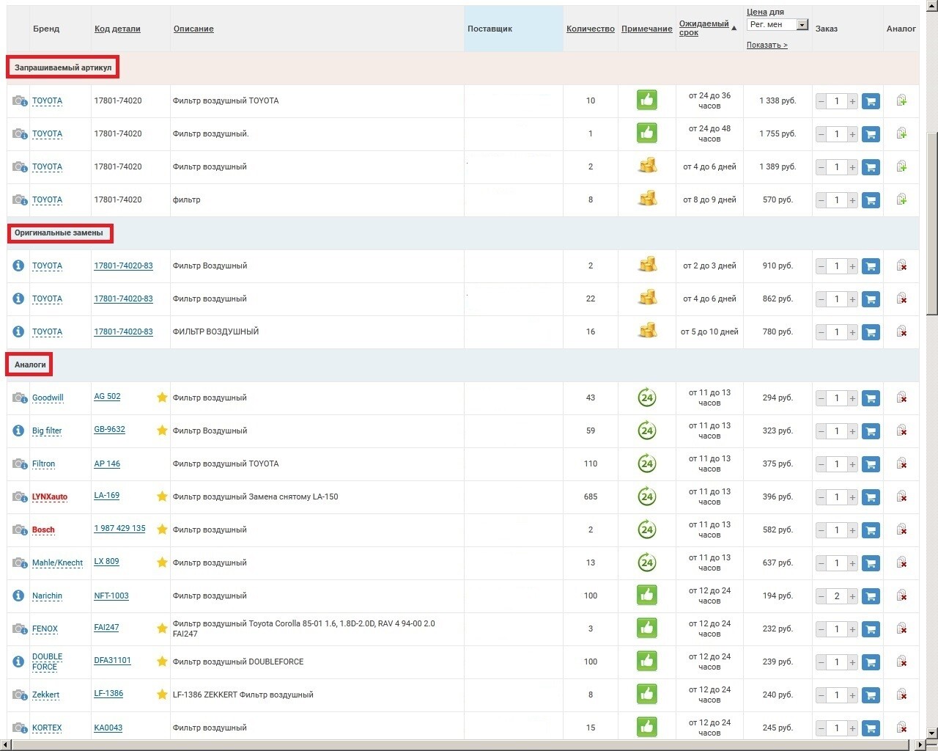Focus the order quantity field for Big filter
938x751 pixels.
click(837, 431)
